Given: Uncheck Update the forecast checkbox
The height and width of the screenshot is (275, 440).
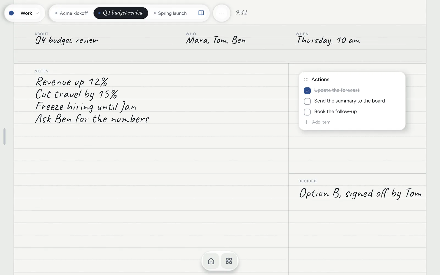Looking at the screenshot, I should 307,90.
